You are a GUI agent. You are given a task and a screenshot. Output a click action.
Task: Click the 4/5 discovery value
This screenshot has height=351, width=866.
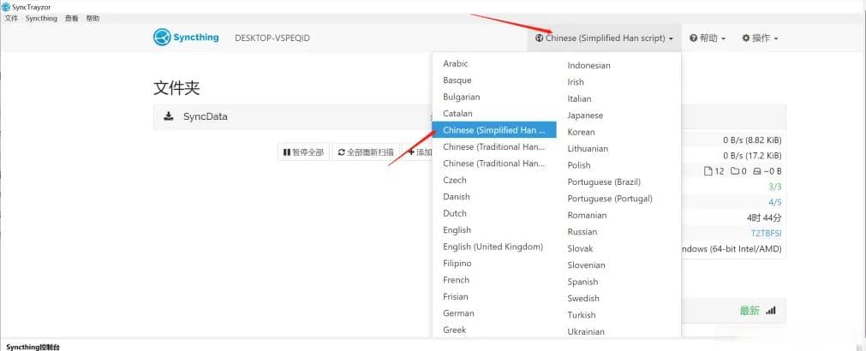[x=775, y=202]
